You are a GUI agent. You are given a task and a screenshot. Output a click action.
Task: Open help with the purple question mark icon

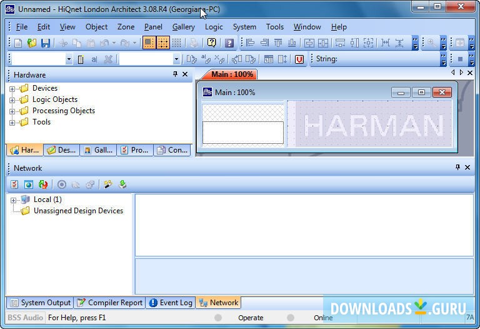click(x=229, y=43)
